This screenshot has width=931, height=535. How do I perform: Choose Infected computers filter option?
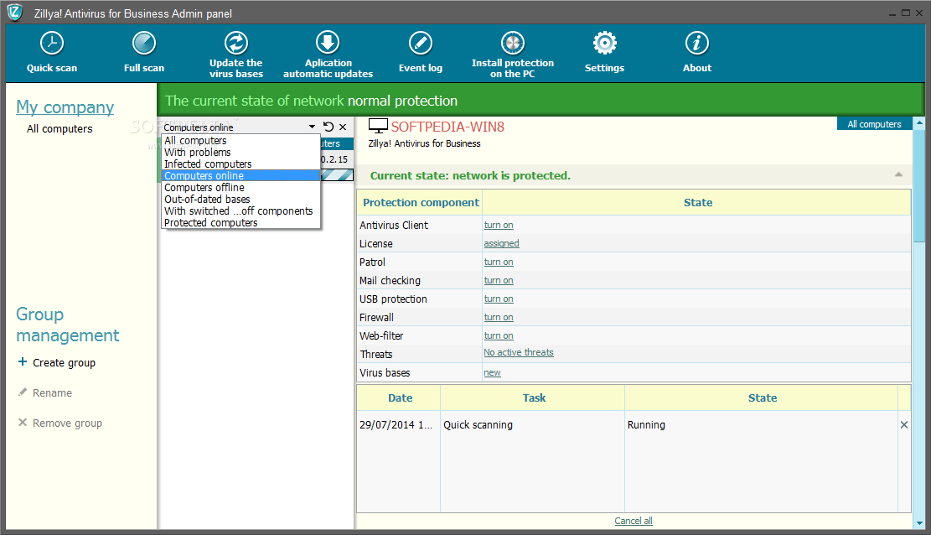241,164
